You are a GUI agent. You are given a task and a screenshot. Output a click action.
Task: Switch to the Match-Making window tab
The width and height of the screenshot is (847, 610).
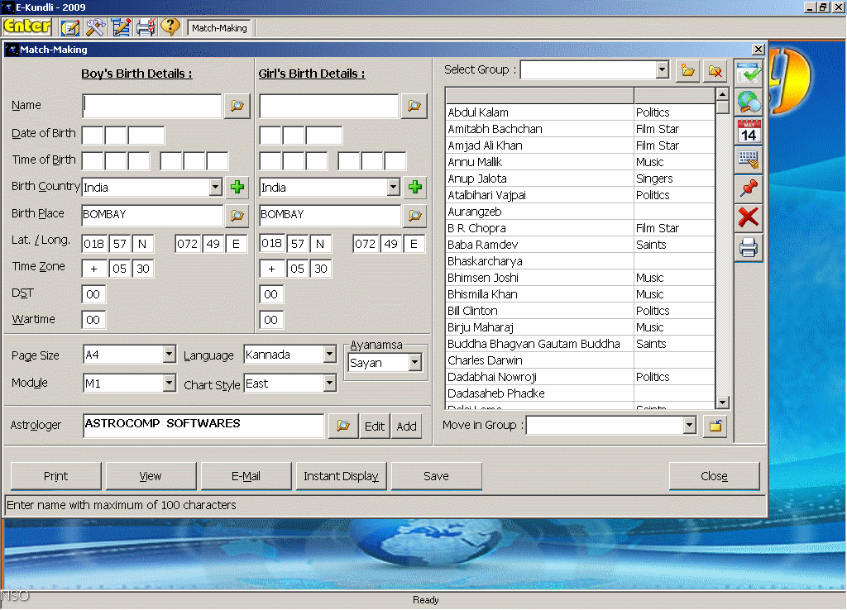click(x=219, y=28)
